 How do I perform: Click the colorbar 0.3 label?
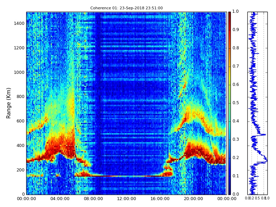pos(236,139)
